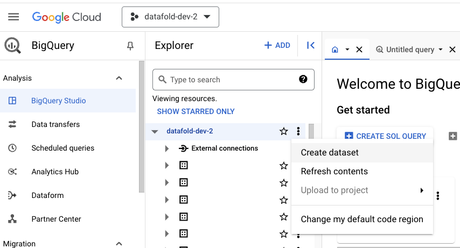This screenshot has height=248, width=460.
Task: Open the three-dot menu in the welcome card
Action: pyautogui.click(x=438, y=195)
